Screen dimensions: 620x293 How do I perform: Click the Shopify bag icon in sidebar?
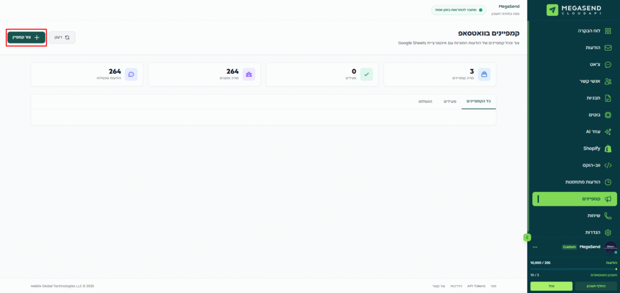(608, 148)
